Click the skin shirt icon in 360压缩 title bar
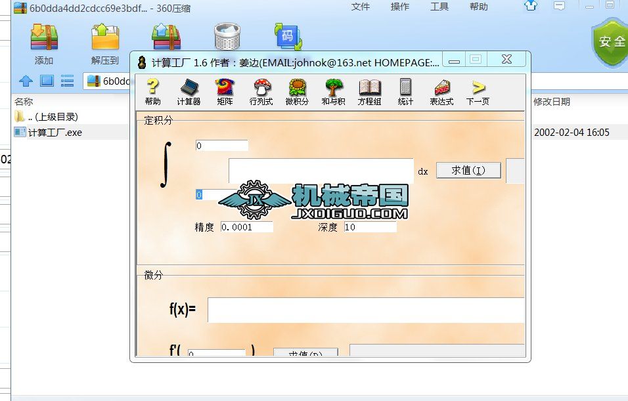The height and width of the screenshot is (401, 628). pos(531,6)
